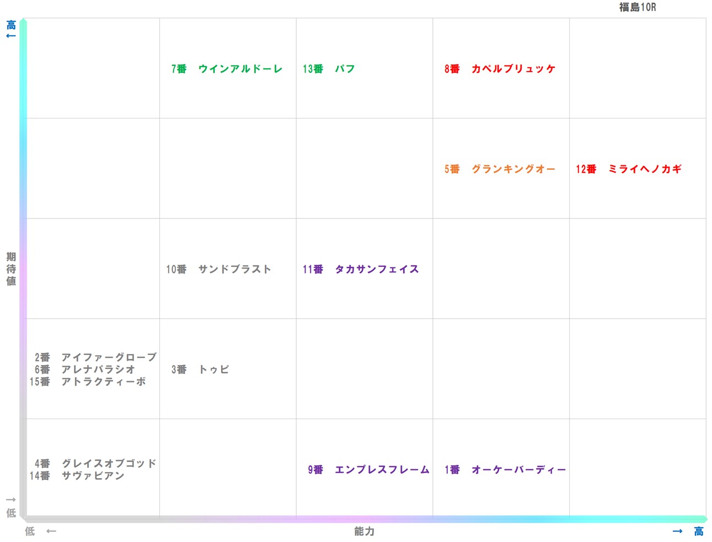This screenshot has height=542, width=712.
Task: Click the vertical 期待値 axis label
Action: [x=10, y=269]
